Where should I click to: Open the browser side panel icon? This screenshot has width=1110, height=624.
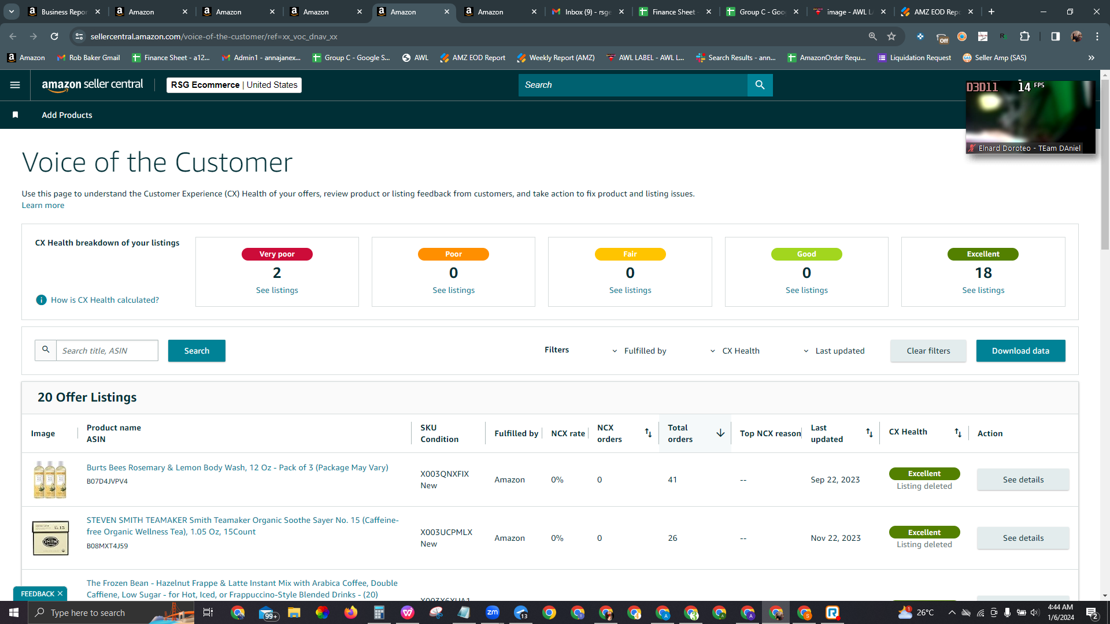1055,36
